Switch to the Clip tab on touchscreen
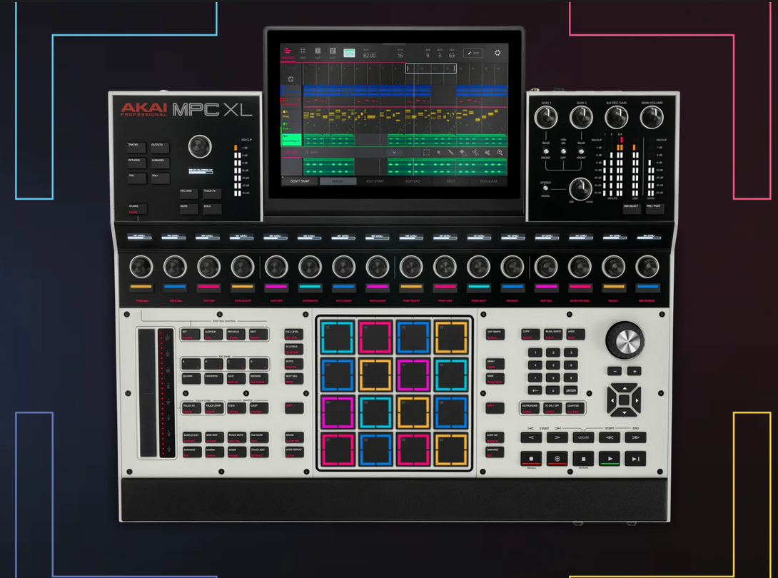778x578 pixels. click(x=318, y=54)
